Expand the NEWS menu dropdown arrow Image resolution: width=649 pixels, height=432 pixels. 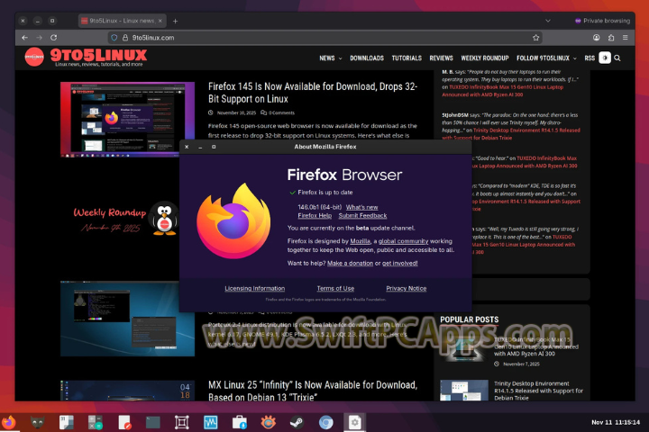(x=340, y=58)
